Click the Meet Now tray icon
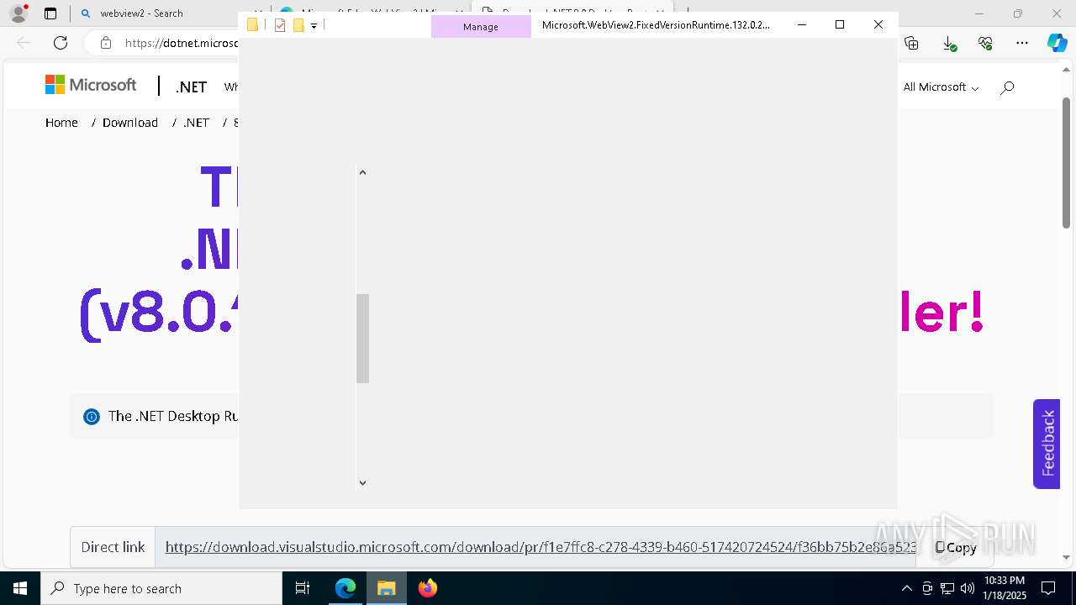Viewport: 1076px width, 605px height. pos(927,588)
